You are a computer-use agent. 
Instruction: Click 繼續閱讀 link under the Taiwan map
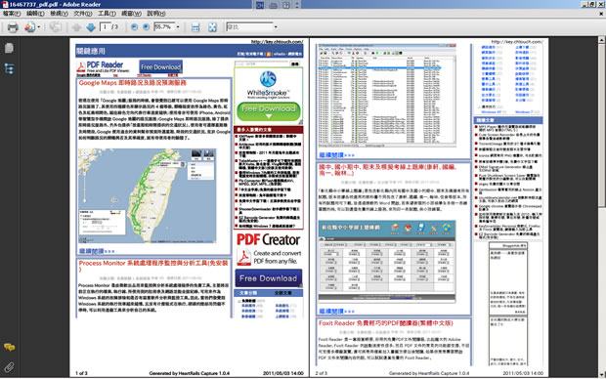click(x=97, y=251)
